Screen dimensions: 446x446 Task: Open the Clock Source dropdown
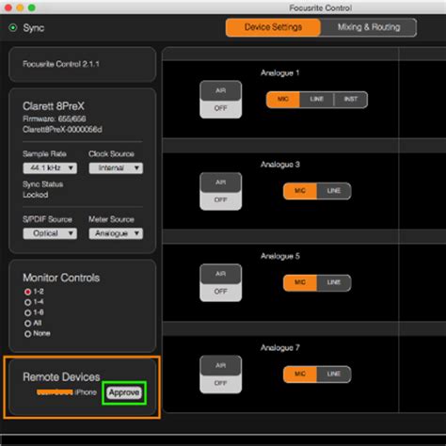[x=116, y=168]
